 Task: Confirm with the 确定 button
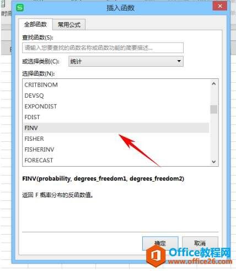pyautogui.click(x=160, y=243)
